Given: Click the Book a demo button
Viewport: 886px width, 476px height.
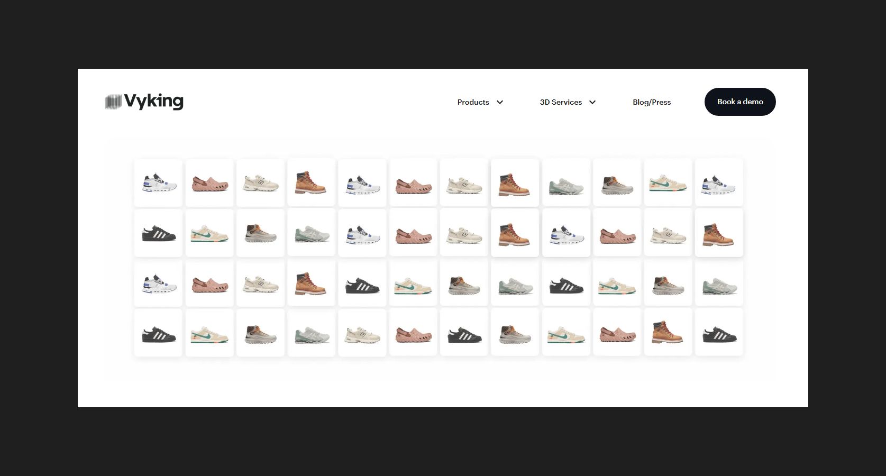Looking at the screenshot, I should coord(740,102).
